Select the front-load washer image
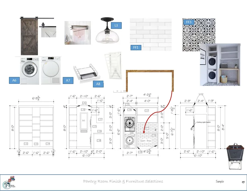This screenshot has width=247, height=191. coord(29,71)
